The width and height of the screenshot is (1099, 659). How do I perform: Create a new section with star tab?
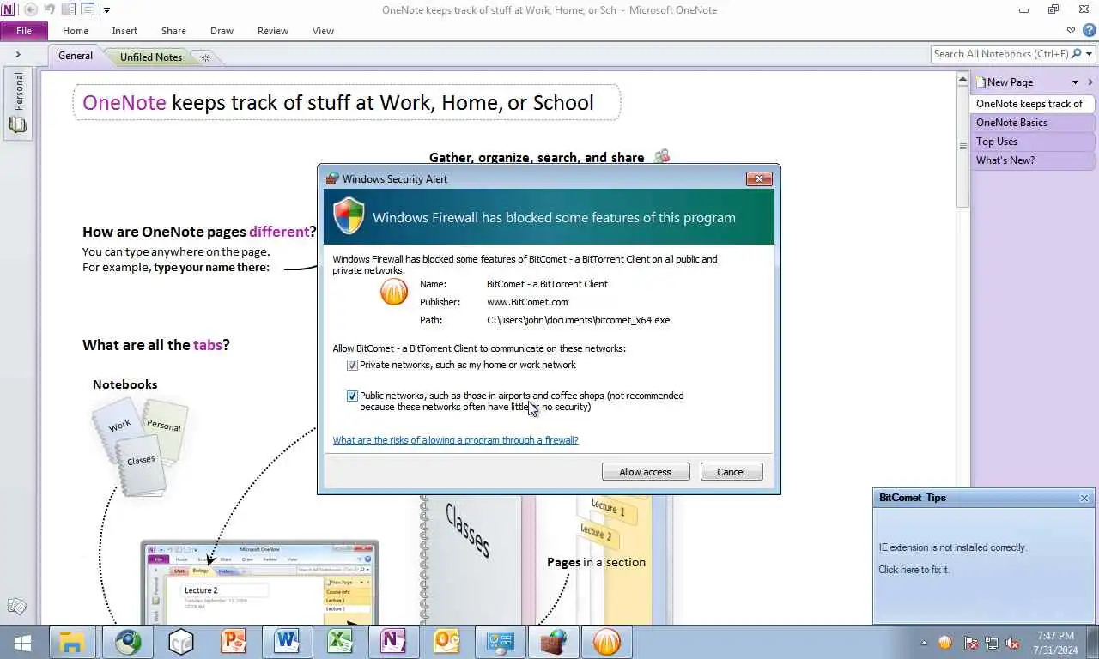pyautogui.click(x=205, y=57)
